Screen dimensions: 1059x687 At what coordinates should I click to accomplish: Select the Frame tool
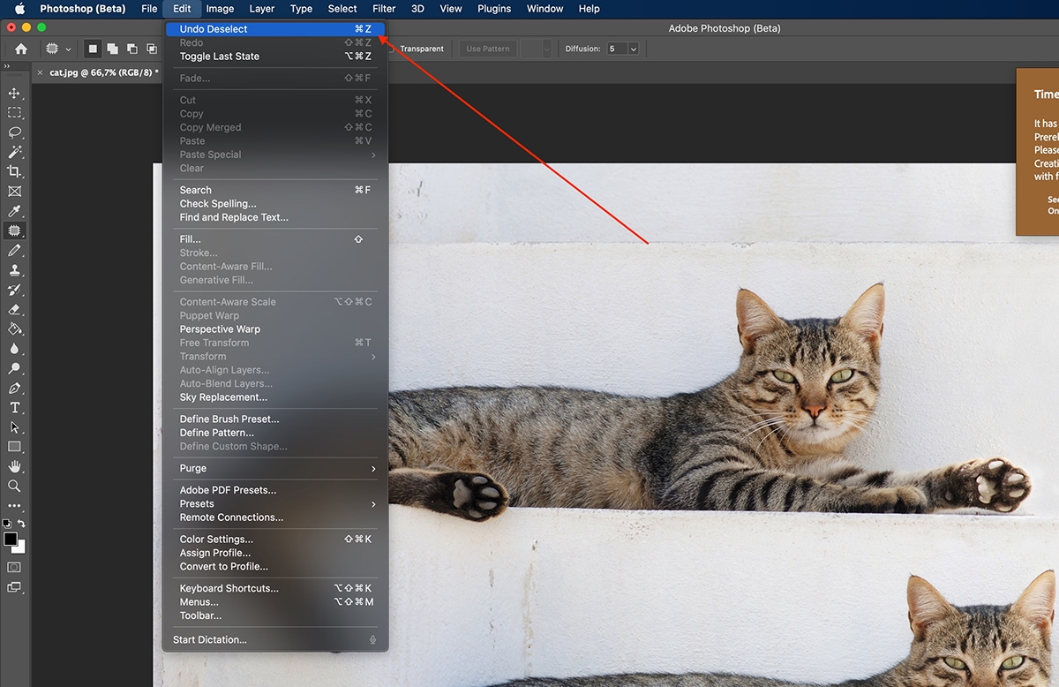(x=14, y=191)
